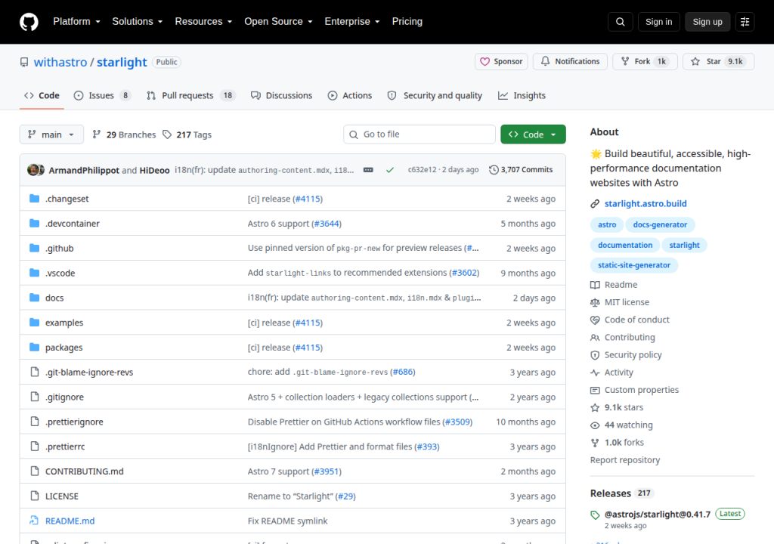Open the .prettierrc file

65,447
